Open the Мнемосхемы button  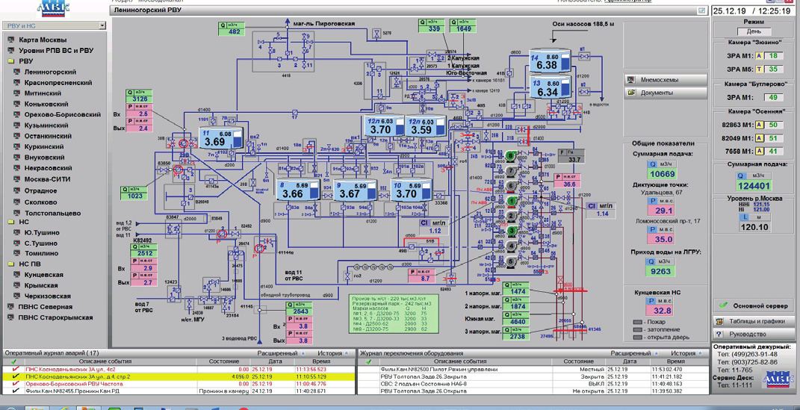coord(666,80)
